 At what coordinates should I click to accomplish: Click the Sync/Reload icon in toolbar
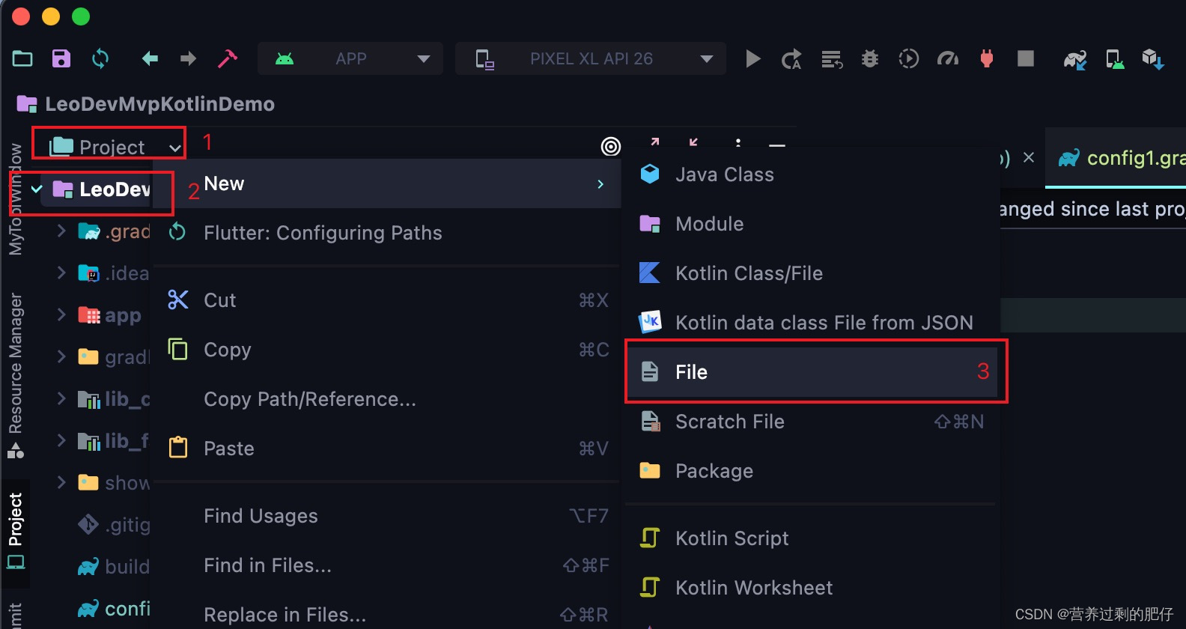[100, 58]
